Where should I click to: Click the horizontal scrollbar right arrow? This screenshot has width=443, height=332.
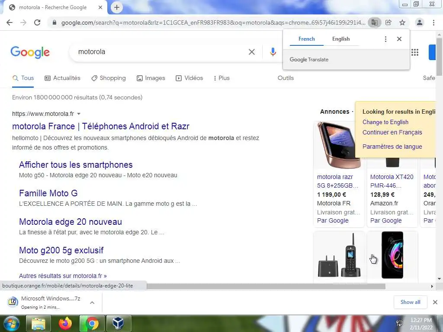[x=432, y=286]
